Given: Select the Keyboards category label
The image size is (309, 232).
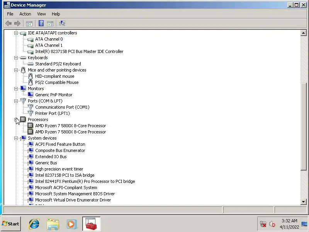Looking at the screenshot, I should pos(37,58).
